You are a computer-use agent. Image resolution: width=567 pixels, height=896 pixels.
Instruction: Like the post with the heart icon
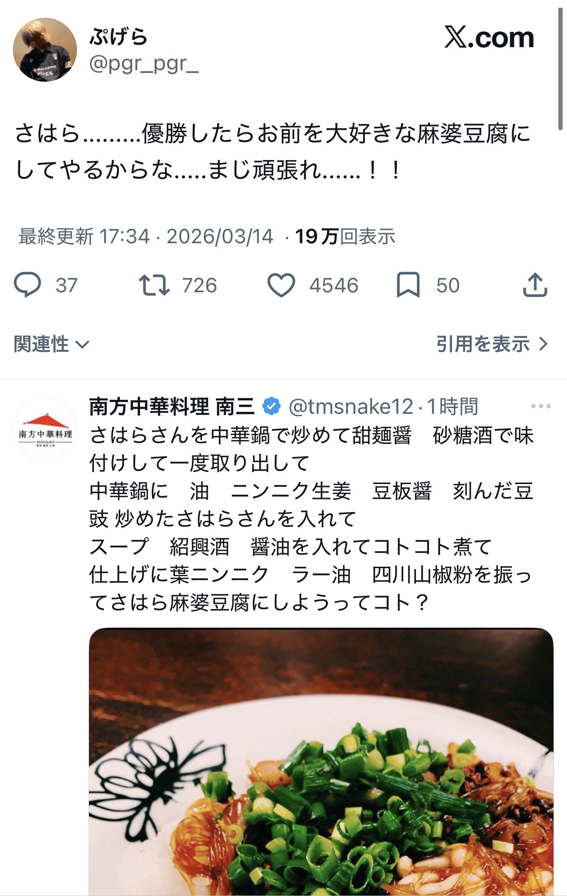coord(281,285)
